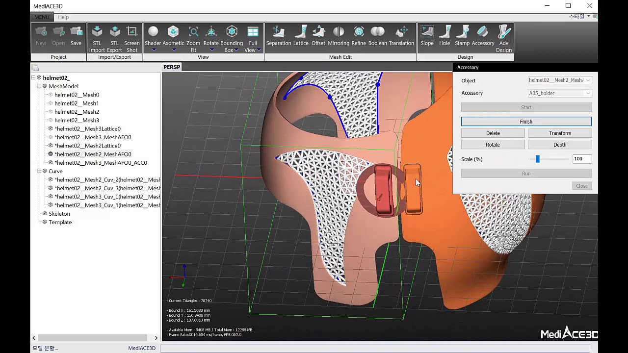
Task: Click the STL Import tool
Action: pos(97,39)
